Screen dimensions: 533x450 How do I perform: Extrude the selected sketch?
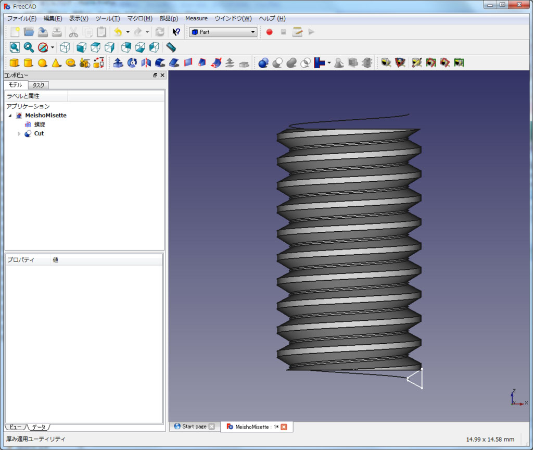(118, 63)
